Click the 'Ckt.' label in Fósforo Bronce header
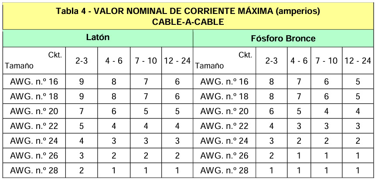Screen dimensions: 375x179 click(245, 55)
